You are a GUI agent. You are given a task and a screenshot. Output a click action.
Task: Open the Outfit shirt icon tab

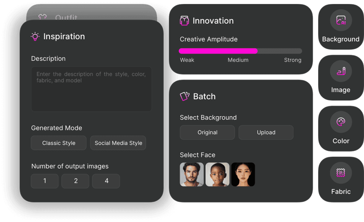(43, 17)
